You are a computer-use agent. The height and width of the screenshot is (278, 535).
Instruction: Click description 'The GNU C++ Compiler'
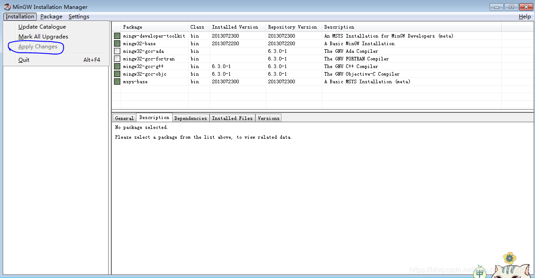[x=351, y=66]
